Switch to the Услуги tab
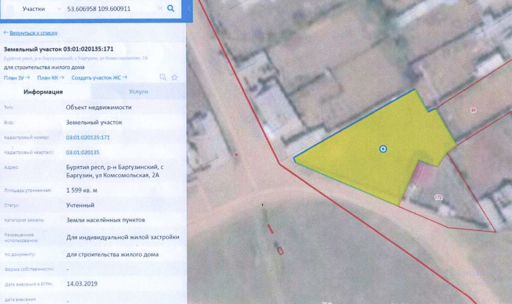 [x=138, y=92]
